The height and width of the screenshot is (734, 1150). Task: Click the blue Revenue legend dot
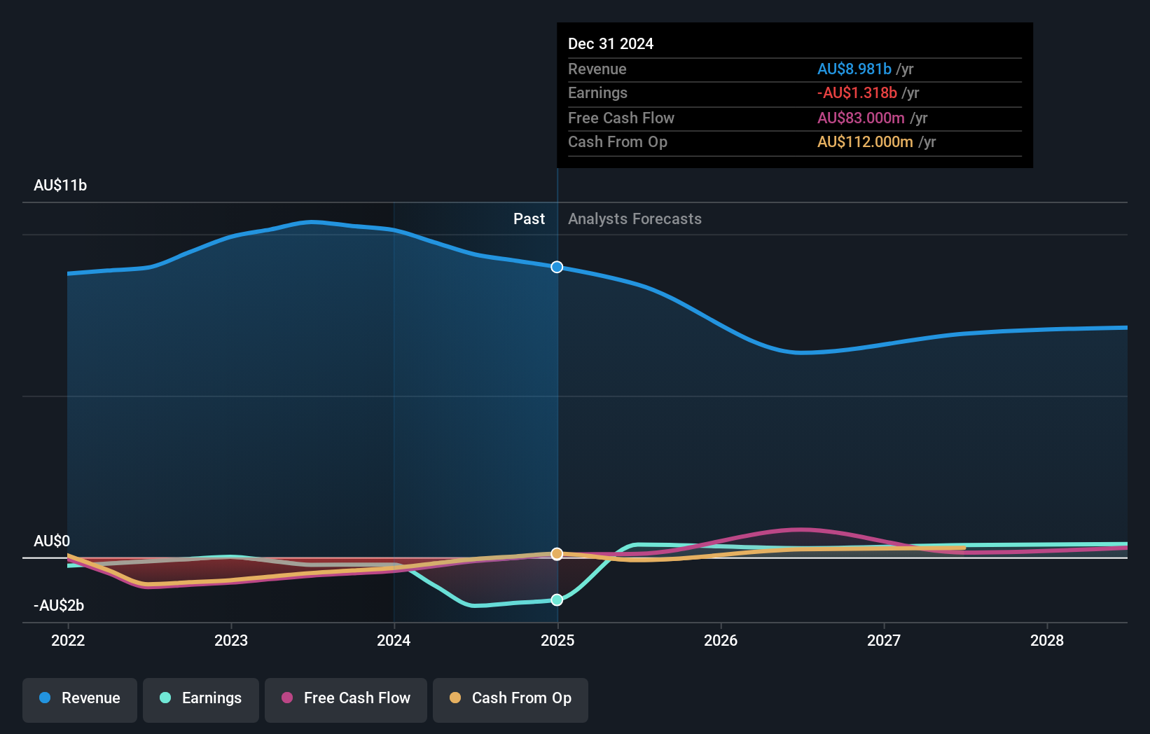46,698
